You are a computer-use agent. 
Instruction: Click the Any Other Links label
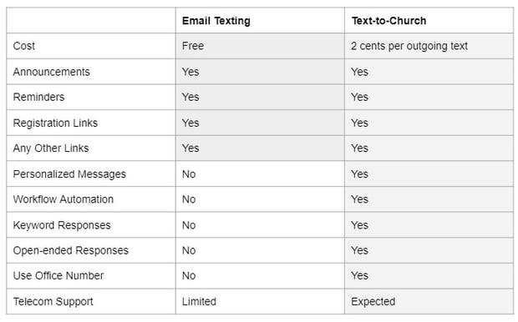51,148
